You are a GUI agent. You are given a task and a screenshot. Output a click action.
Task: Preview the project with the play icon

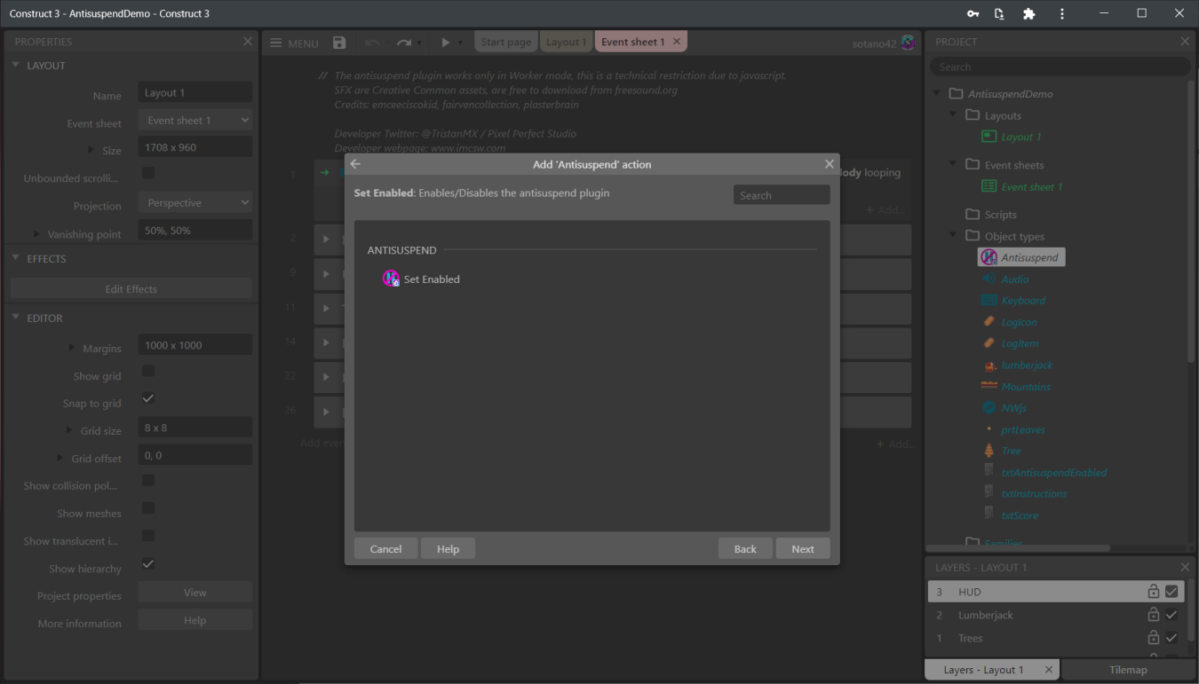pyautogui.click(x=444, y=42)
